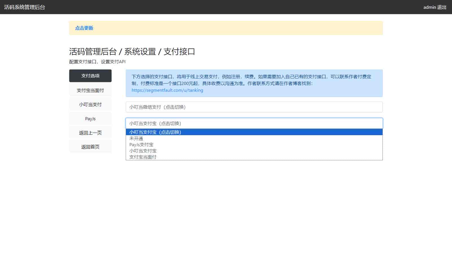This screenshot has width=452, height=254.
Task: Select the 支付选项 sidebar tab
Action: pos(90,76)
